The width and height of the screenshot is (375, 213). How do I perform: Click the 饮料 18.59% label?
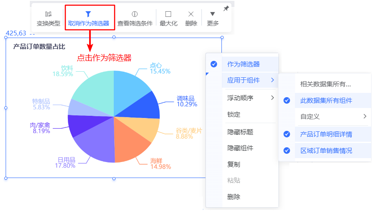[x=63, y=71]
